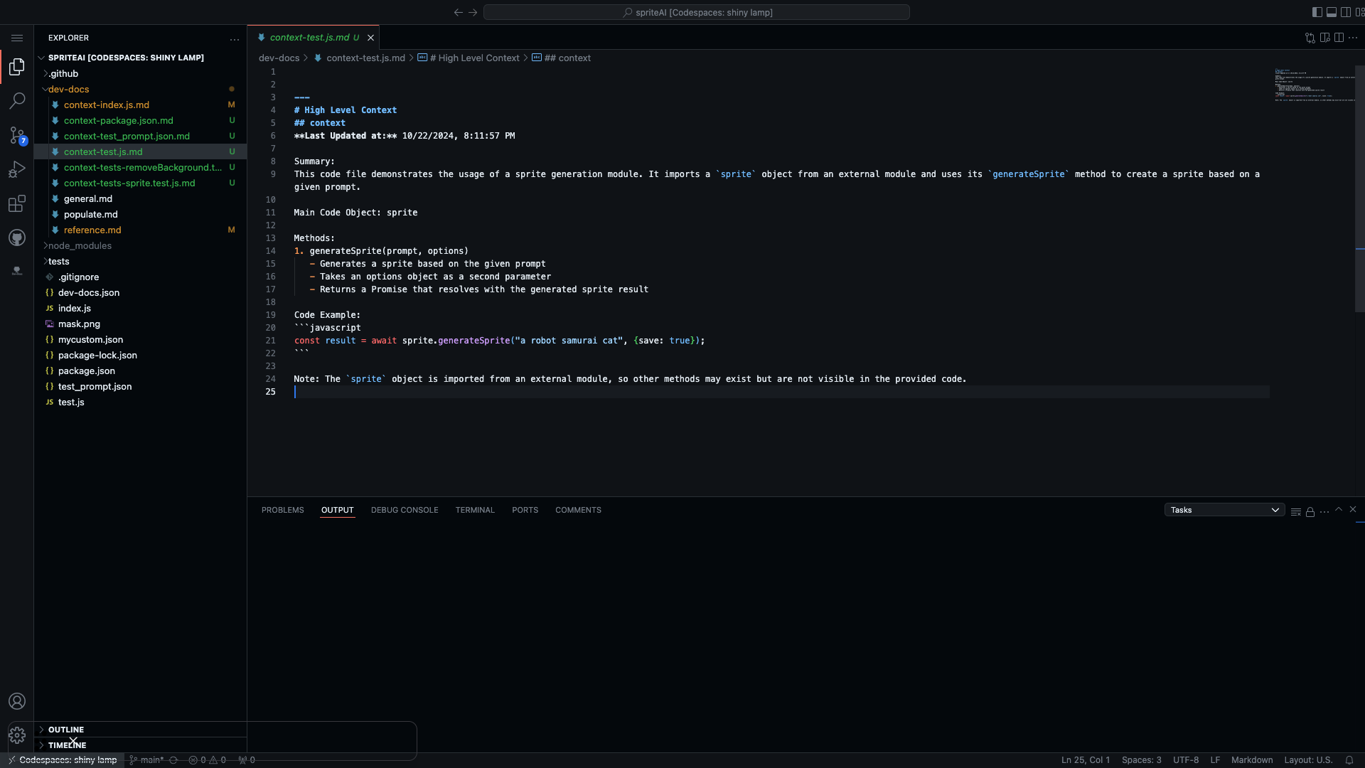1365x768 pixels.
Task: Open the Accounts icon at sidebar bottom
Action: point(17,701)
